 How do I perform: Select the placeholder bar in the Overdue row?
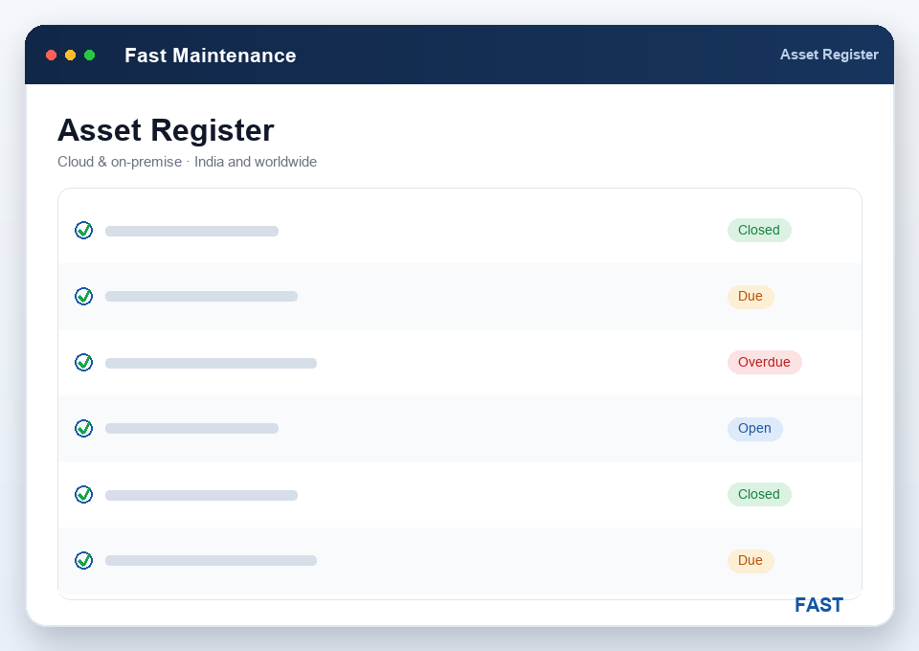click(211, 363)
